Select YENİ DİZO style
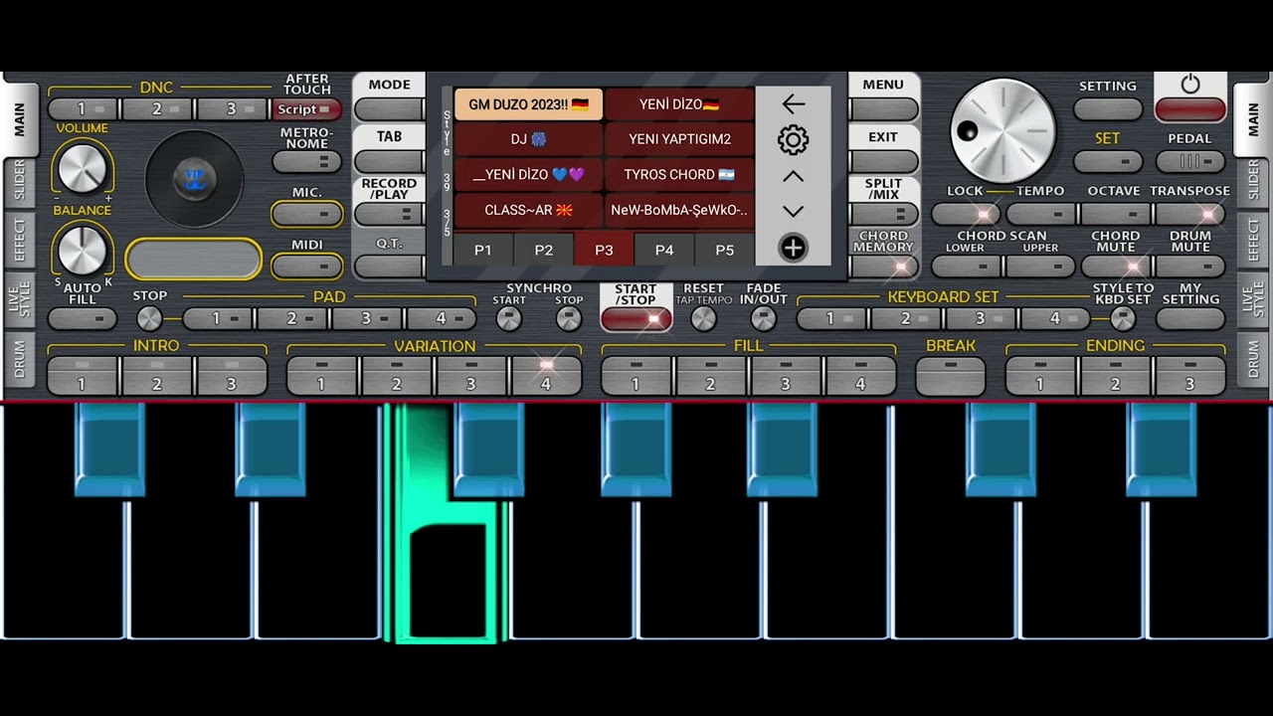1273x716 pixels. pos(679,104)
